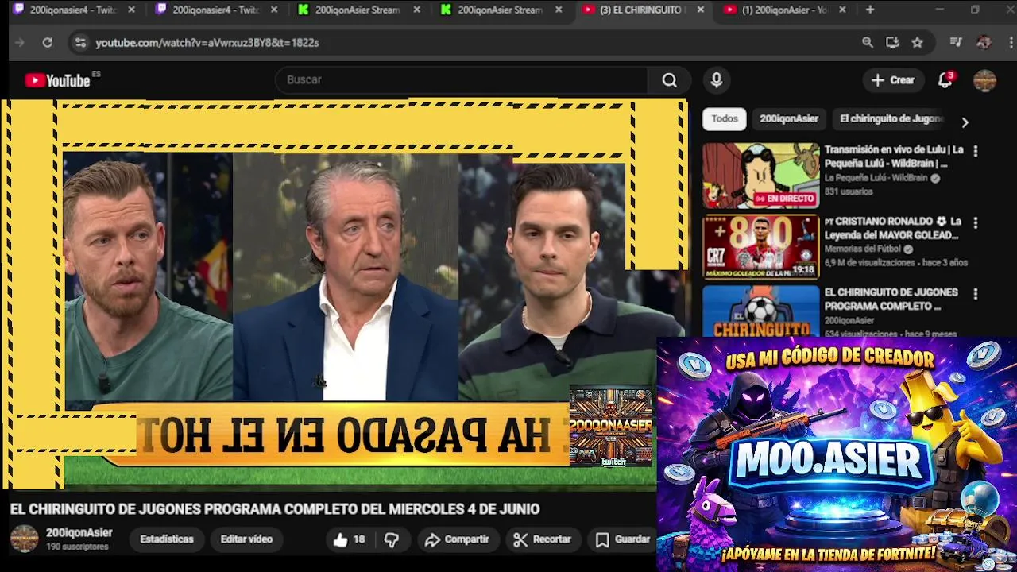This screenshot has width=1017, height=572.
Task: Open YouTube notifications bell
Action: click(945, 79)
